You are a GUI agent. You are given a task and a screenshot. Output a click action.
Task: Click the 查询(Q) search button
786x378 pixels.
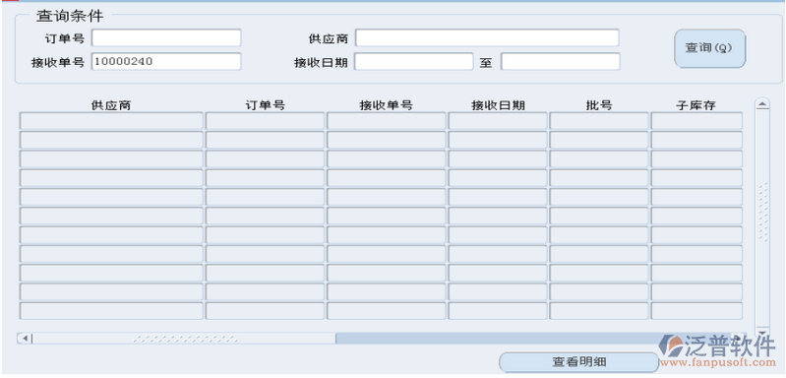(x=710, y=48)
